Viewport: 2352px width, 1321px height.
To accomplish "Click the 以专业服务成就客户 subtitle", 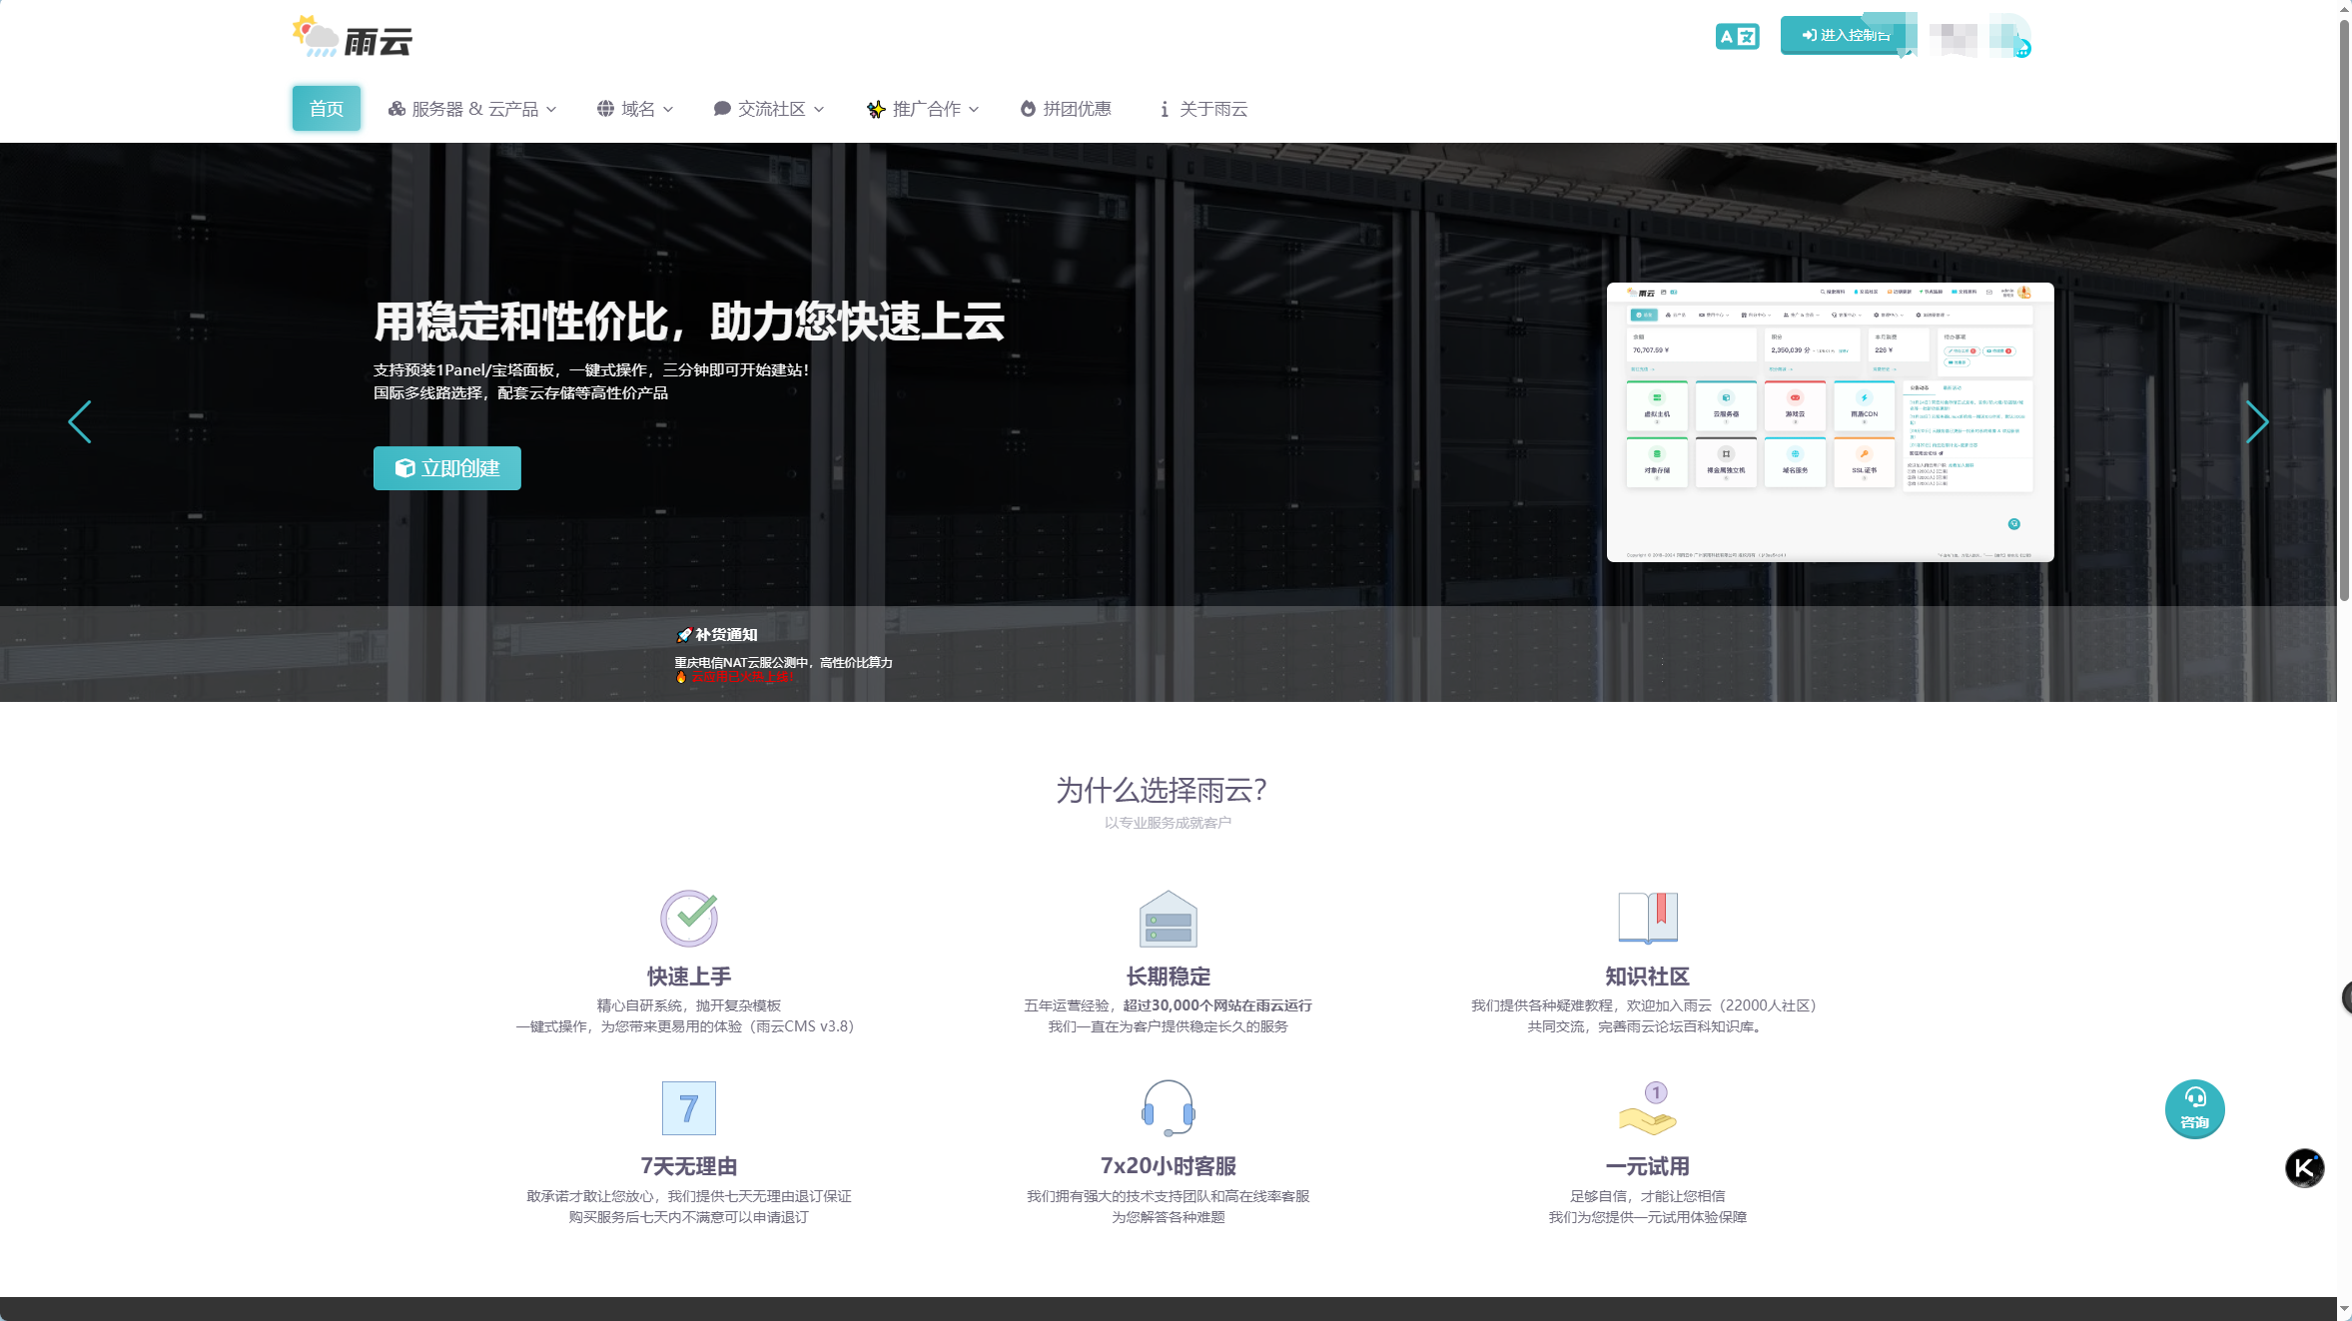I will pos(1169,823).
